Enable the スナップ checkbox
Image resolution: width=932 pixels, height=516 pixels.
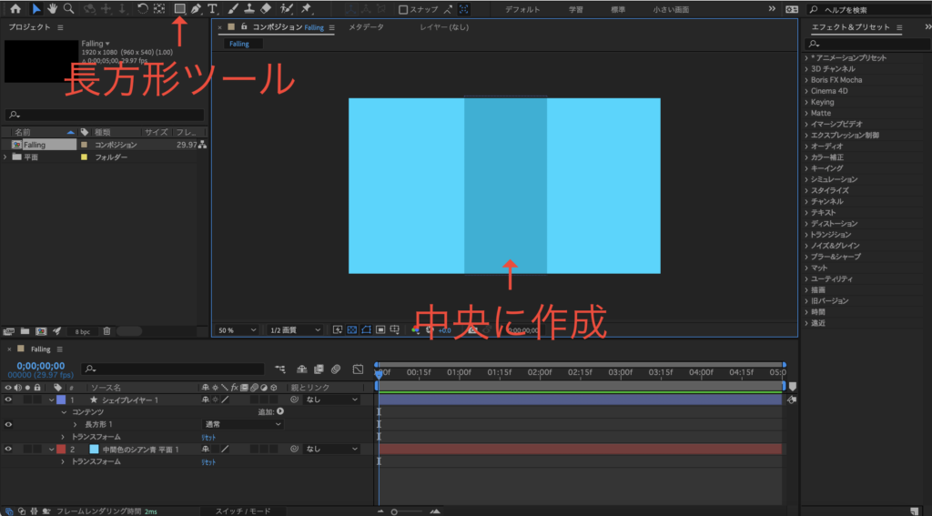point(403,10)
